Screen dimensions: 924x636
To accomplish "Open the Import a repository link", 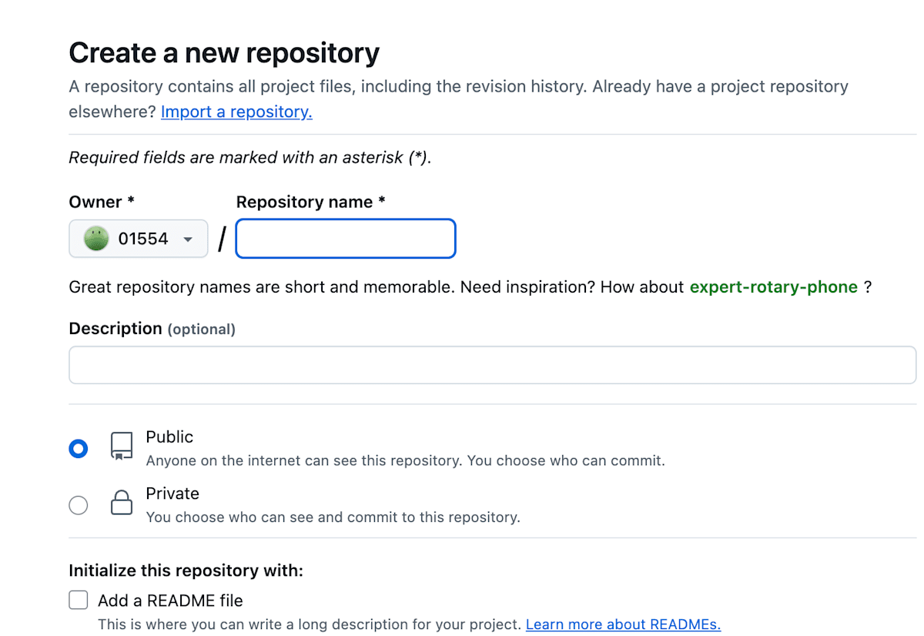I will (x=236, y=112).
